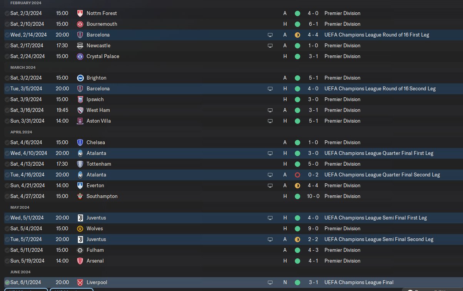Screen dimensions: 463x291
Task: Open the Arsenal team link
Action: click(x=95, y=261)
